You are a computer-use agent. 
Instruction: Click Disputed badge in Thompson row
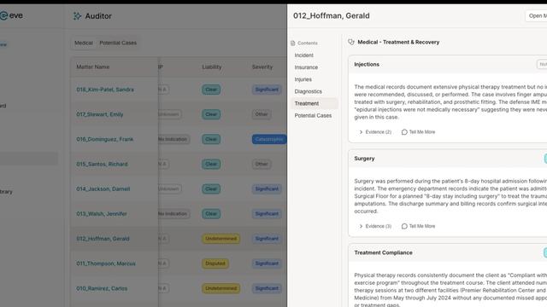pos(215,264)
